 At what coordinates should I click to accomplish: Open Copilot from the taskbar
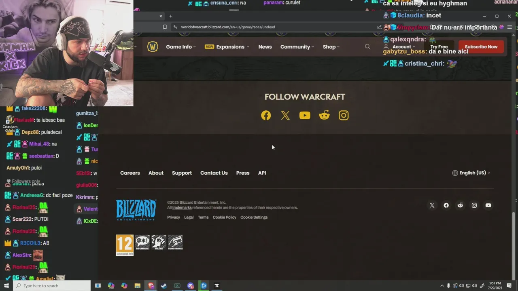[124, 286]
